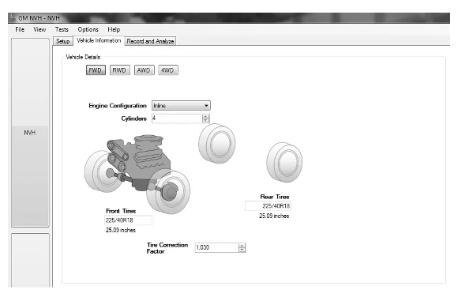Viewport: 458px width, 301px height.
Task: Click the Rear Tires size field
Action: (268, 206)
